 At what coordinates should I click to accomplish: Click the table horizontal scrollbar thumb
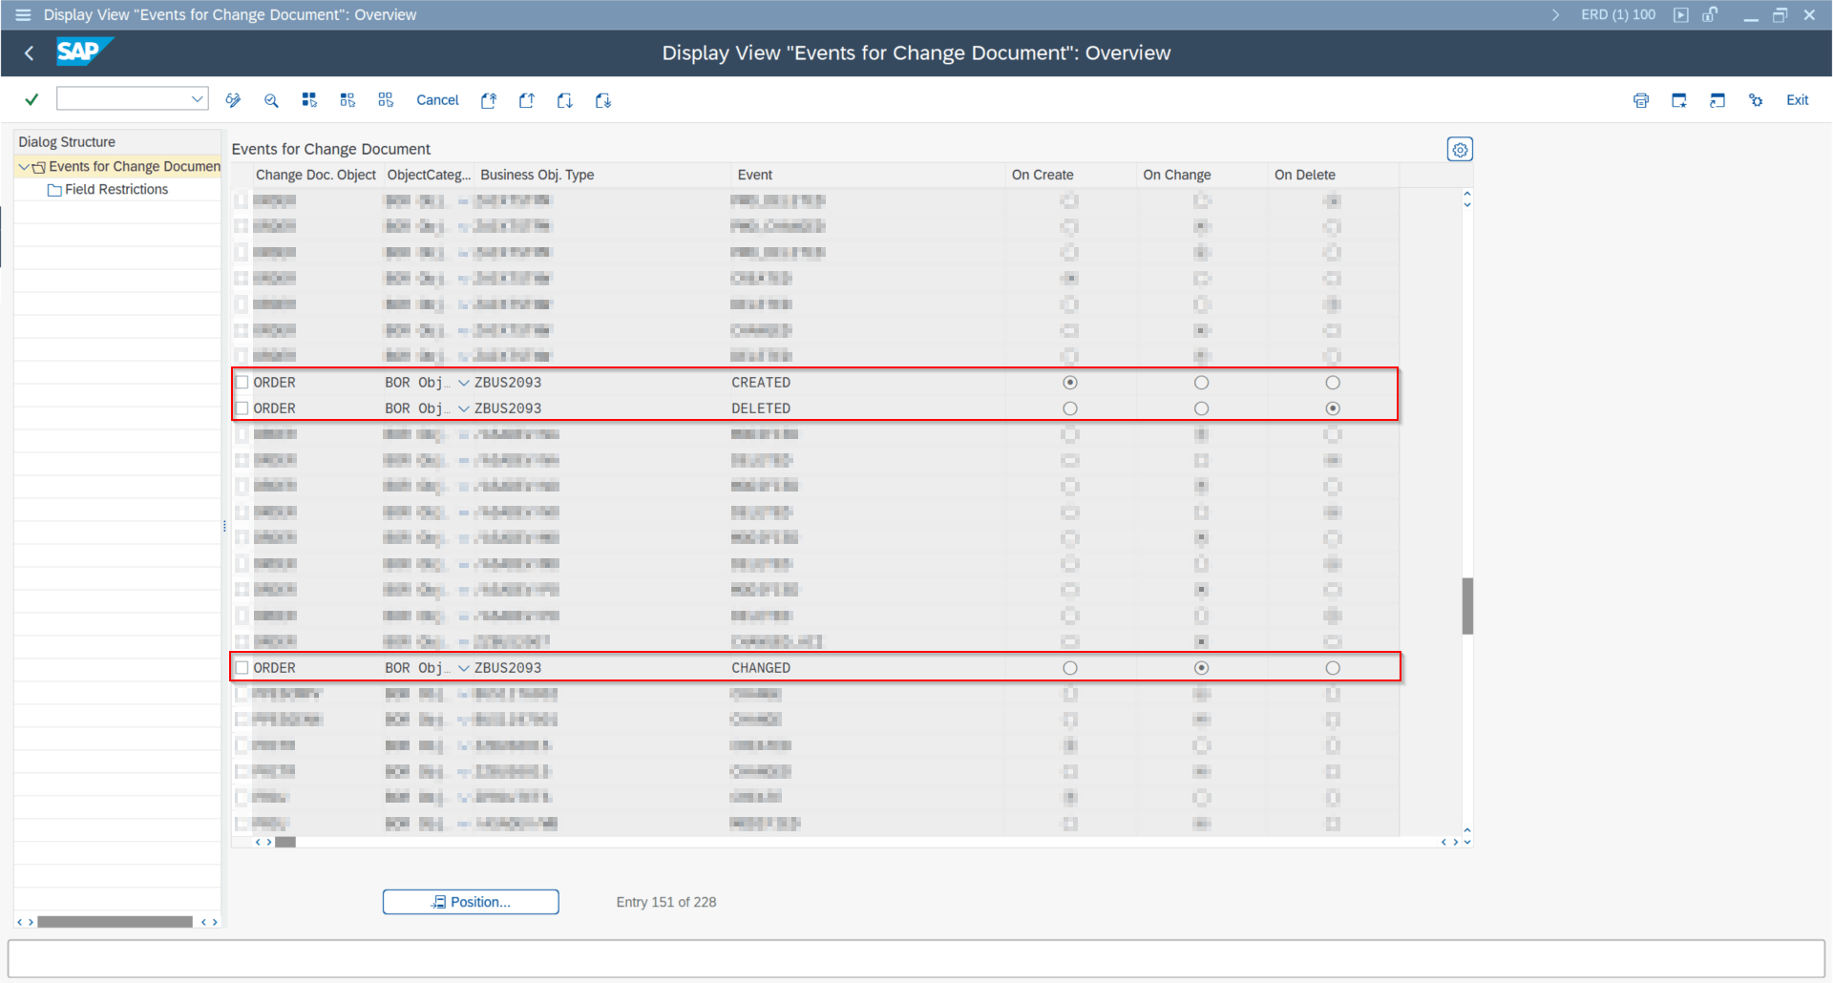pos(285,842)
